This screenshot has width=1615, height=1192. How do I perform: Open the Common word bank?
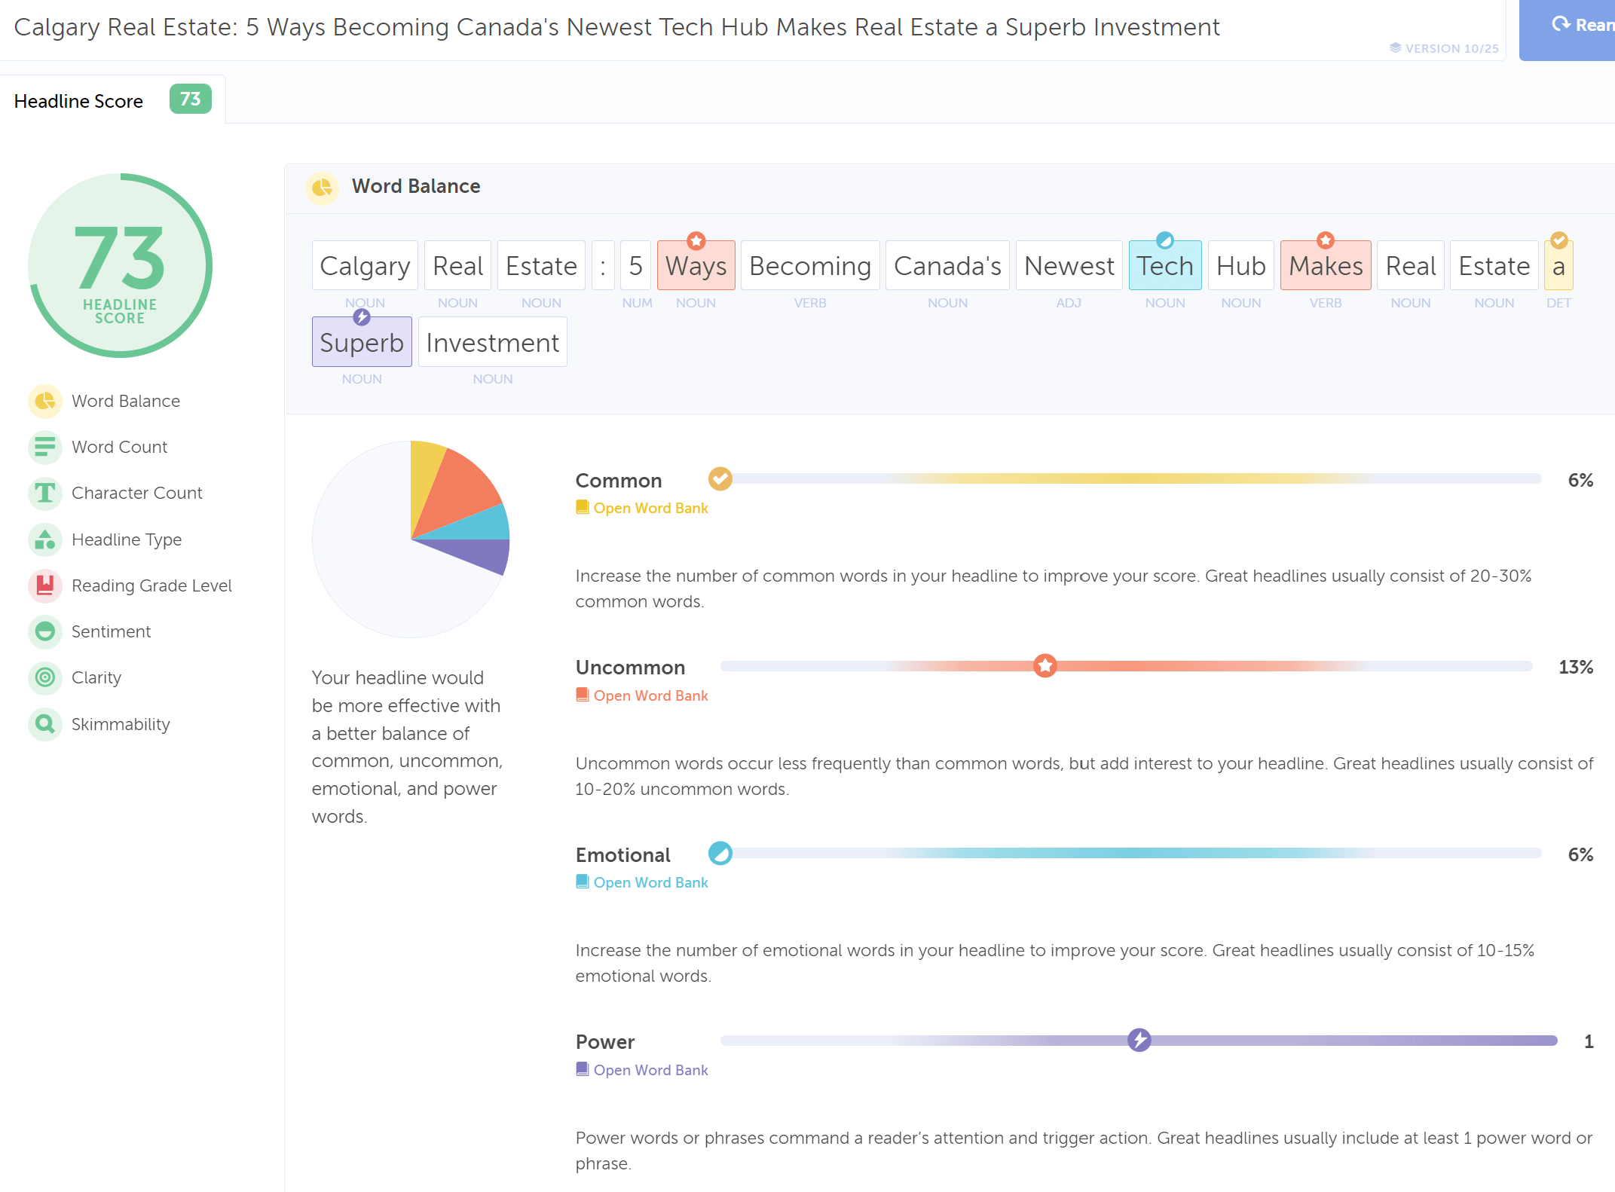pyautogui.click(x=650, y=508)
